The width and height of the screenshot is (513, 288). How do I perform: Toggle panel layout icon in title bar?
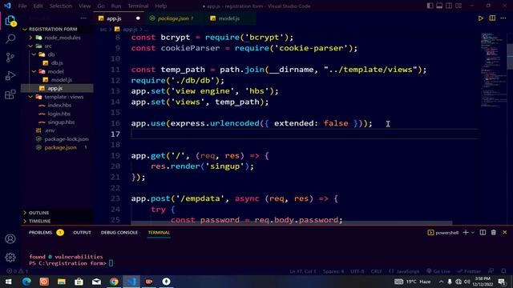point(439,6)
